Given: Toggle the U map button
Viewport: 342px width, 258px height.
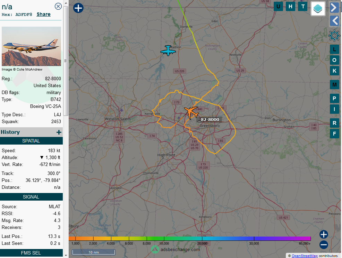Looking at the screenshot, I should click(278, 7).
